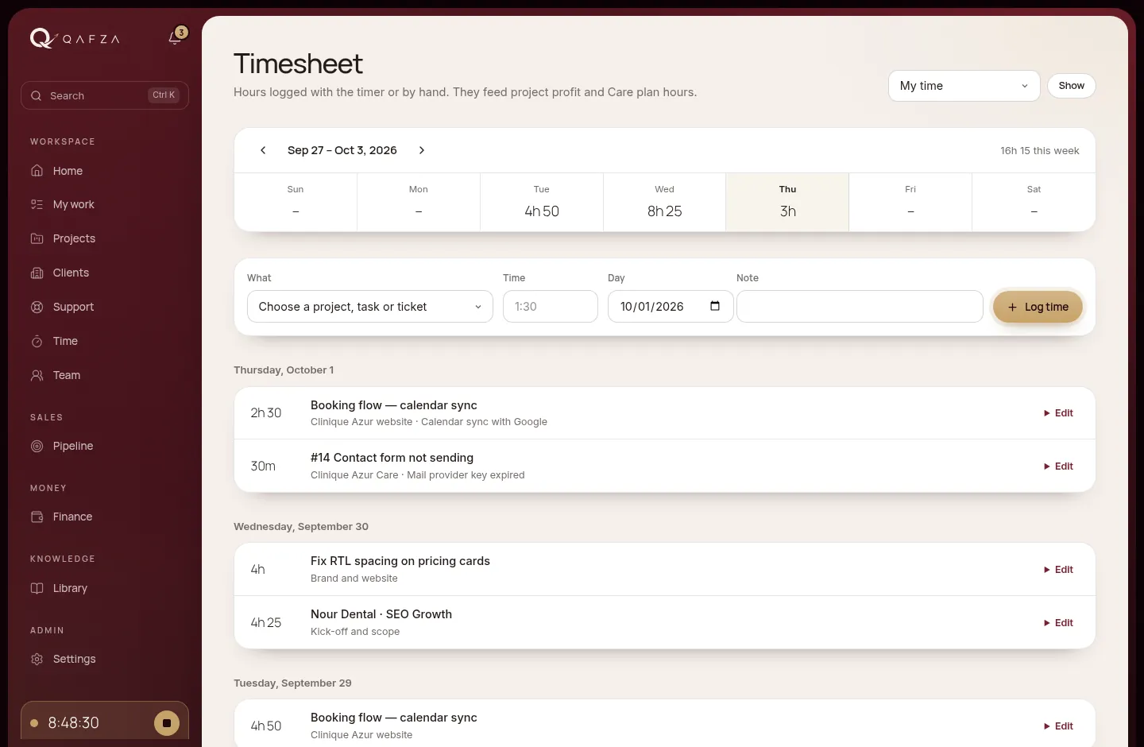Screen dimensions: 1144x747
Task: Click the Log time button
Action: tap(1038, 307)
